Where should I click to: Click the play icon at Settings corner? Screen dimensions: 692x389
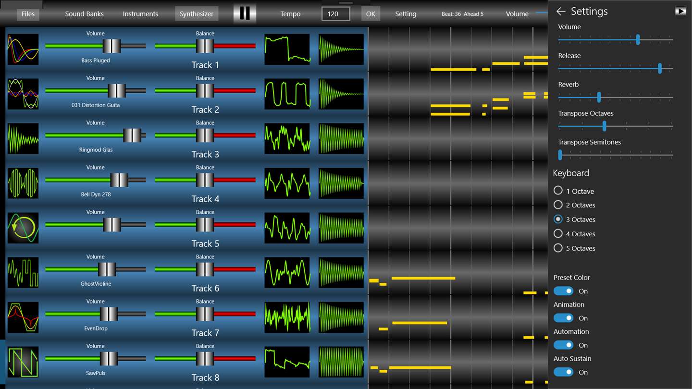click(x=680, y=11)
